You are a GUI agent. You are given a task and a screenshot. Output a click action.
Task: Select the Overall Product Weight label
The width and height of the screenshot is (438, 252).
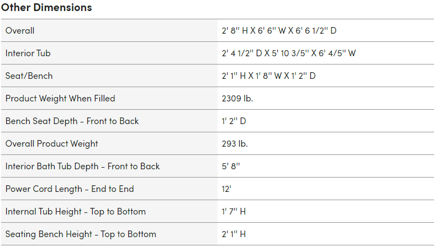[x=52, y=143]
